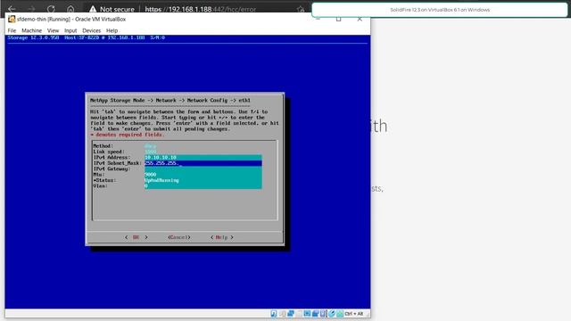Image resolution: width=571 pixels, height=321 pixels.
Task: Select the OK button in dialog
Action: 136,237
